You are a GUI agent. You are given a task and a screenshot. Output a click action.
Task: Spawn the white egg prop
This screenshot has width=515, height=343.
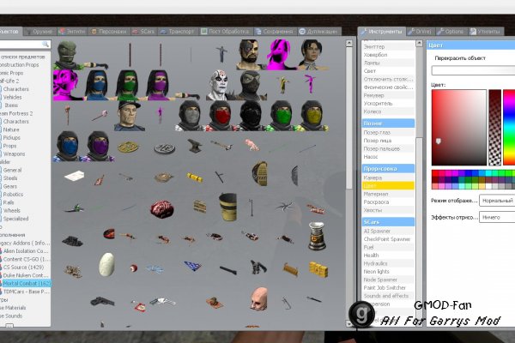[106, 265]
